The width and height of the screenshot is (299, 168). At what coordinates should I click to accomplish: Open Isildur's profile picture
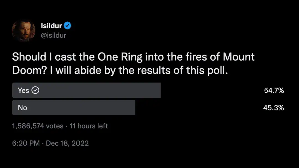click(24, 30)
